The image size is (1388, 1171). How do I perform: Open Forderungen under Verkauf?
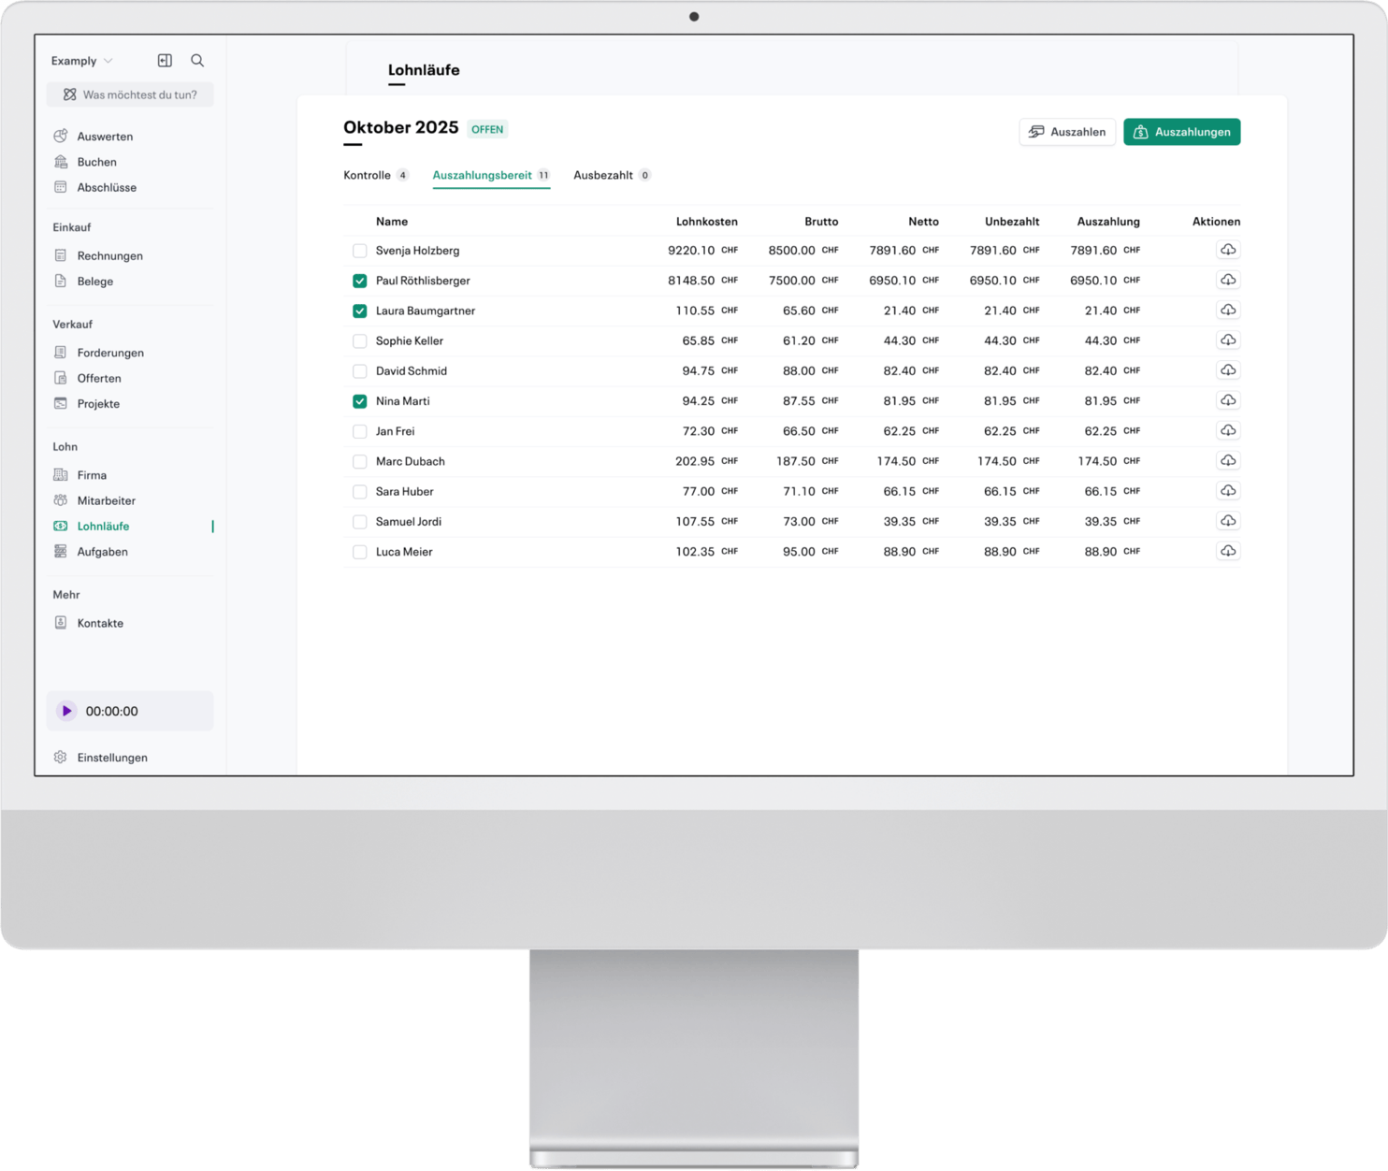(110, 353)
